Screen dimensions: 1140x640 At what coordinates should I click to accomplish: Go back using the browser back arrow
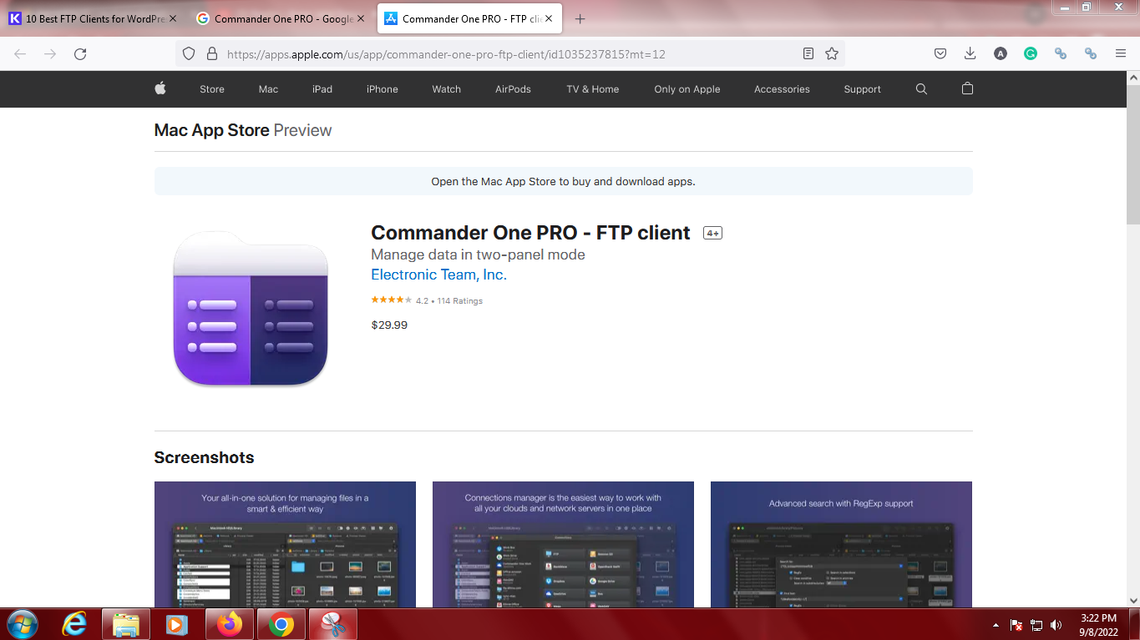pos(20,53)
